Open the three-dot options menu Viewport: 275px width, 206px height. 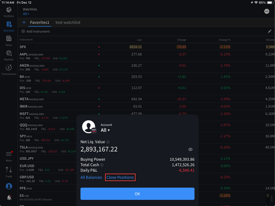tap(267, 11)
